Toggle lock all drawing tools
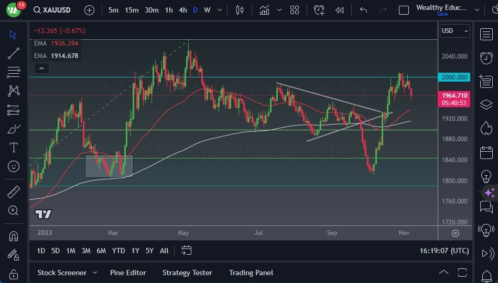498x283 pixels. point(13,274)
